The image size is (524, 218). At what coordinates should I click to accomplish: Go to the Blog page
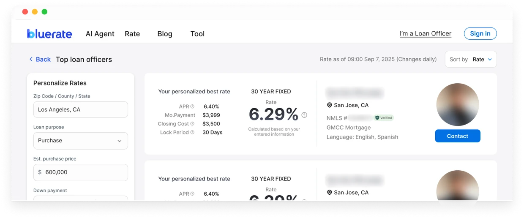[x=165, y=34]
